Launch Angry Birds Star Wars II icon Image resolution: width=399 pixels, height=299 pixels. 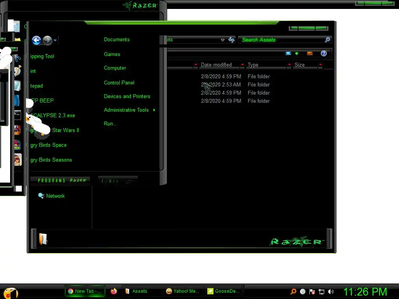(17, 130)
